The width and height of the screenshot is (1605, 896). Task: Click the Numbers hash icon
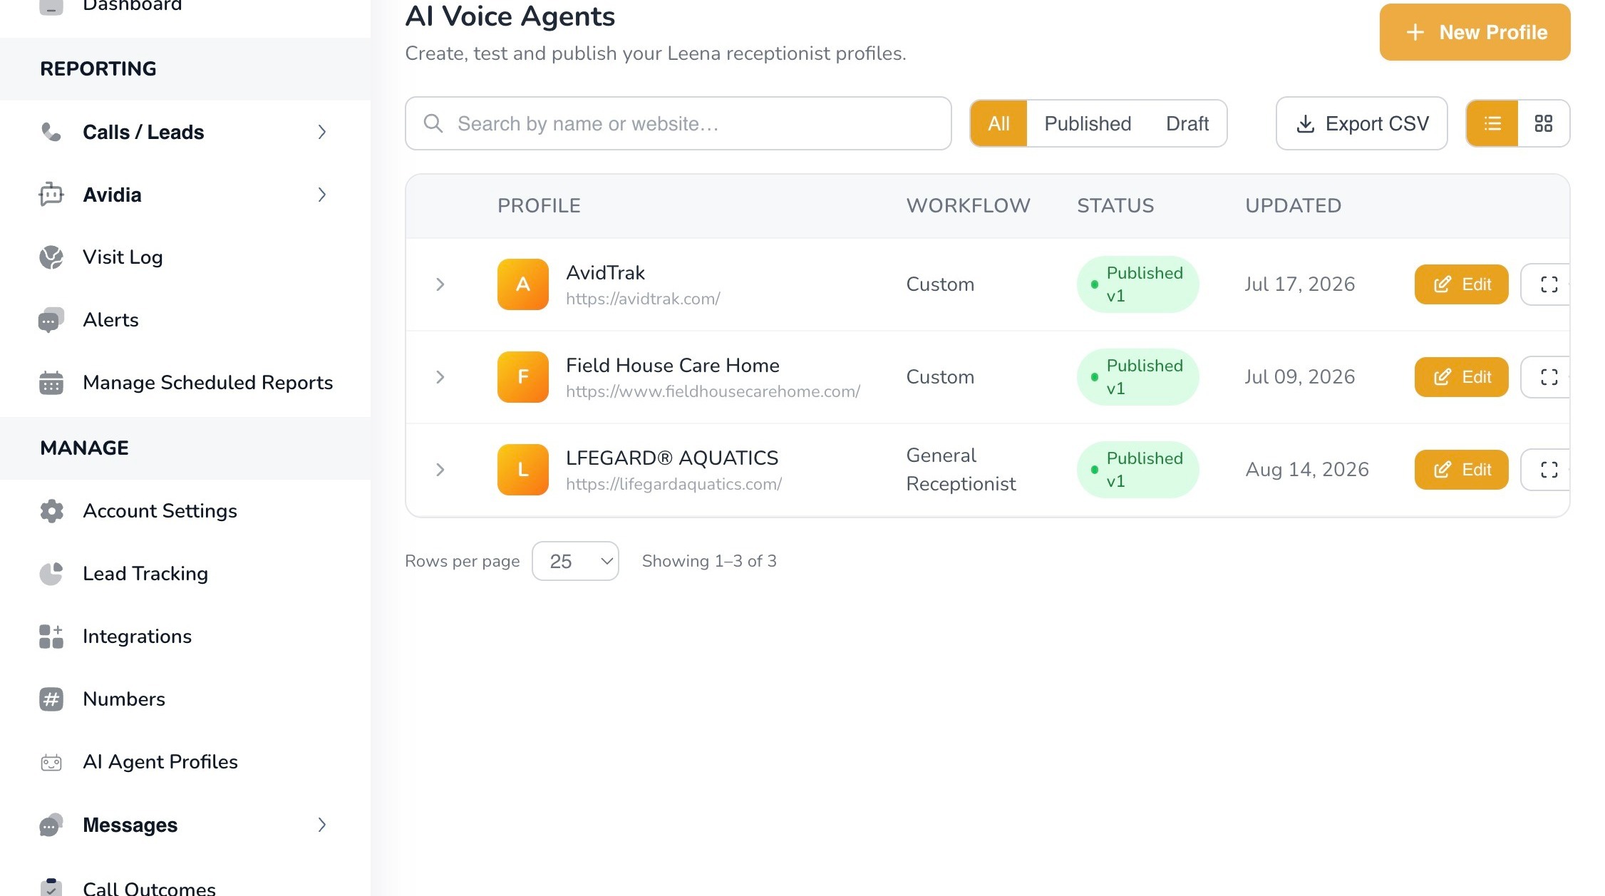(x=51, y=699)
